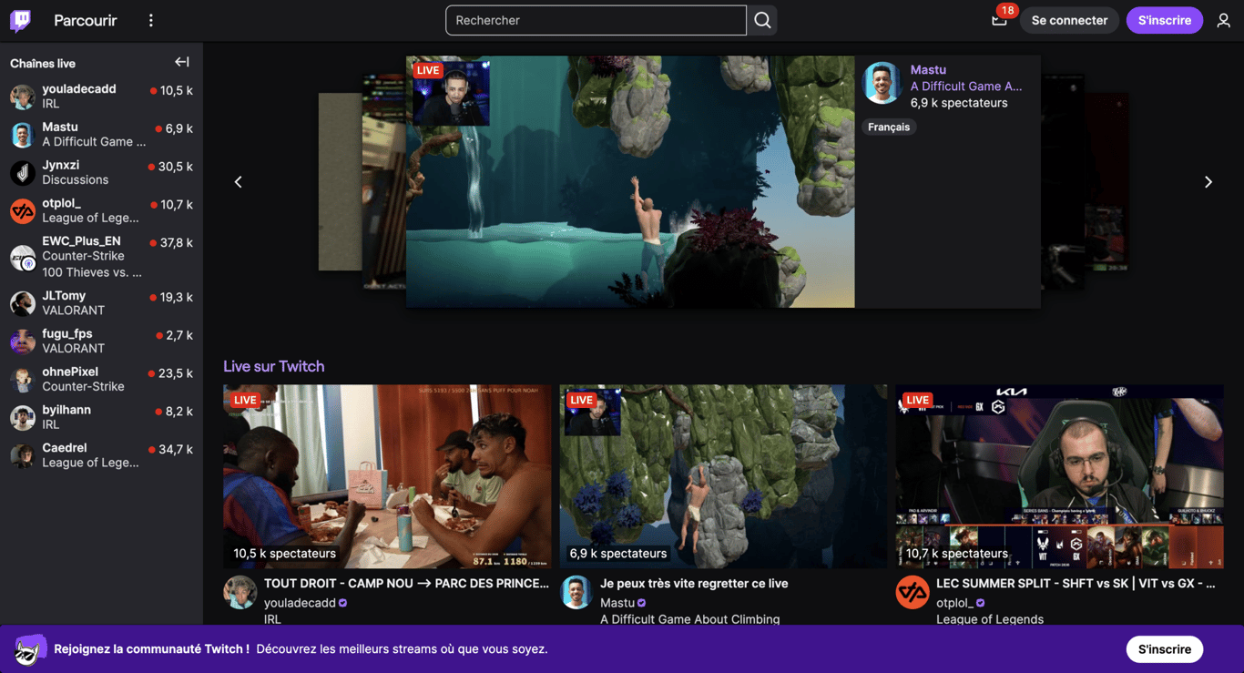The height and width of the screenshot is (673, 1244).
Task: Open A Difficult Game About Climbing category link
Action: (690, 619)
